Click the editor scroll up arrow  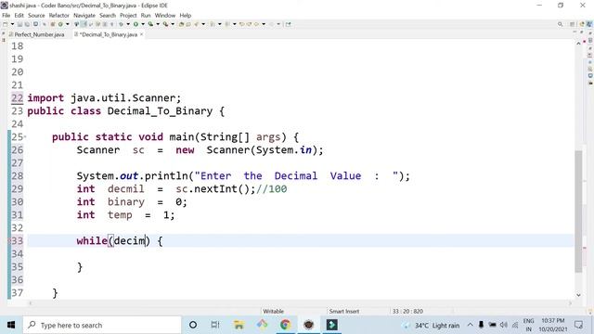tap(578, 44)
